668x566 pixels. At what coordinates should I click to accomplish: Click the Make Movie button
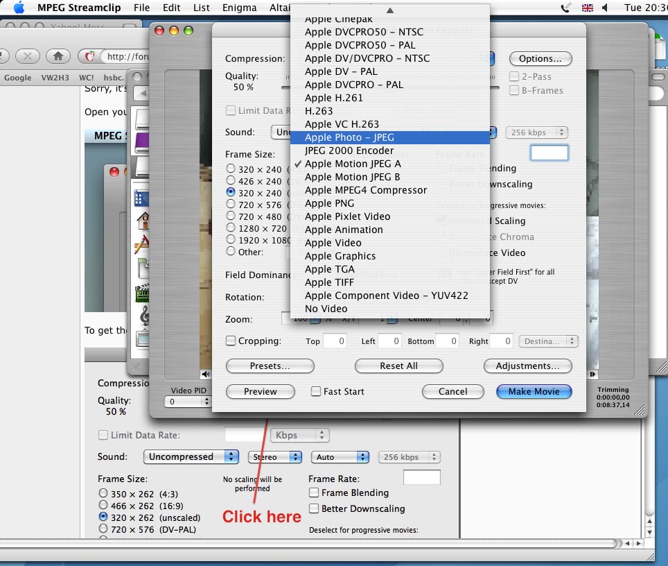(534, 391)
